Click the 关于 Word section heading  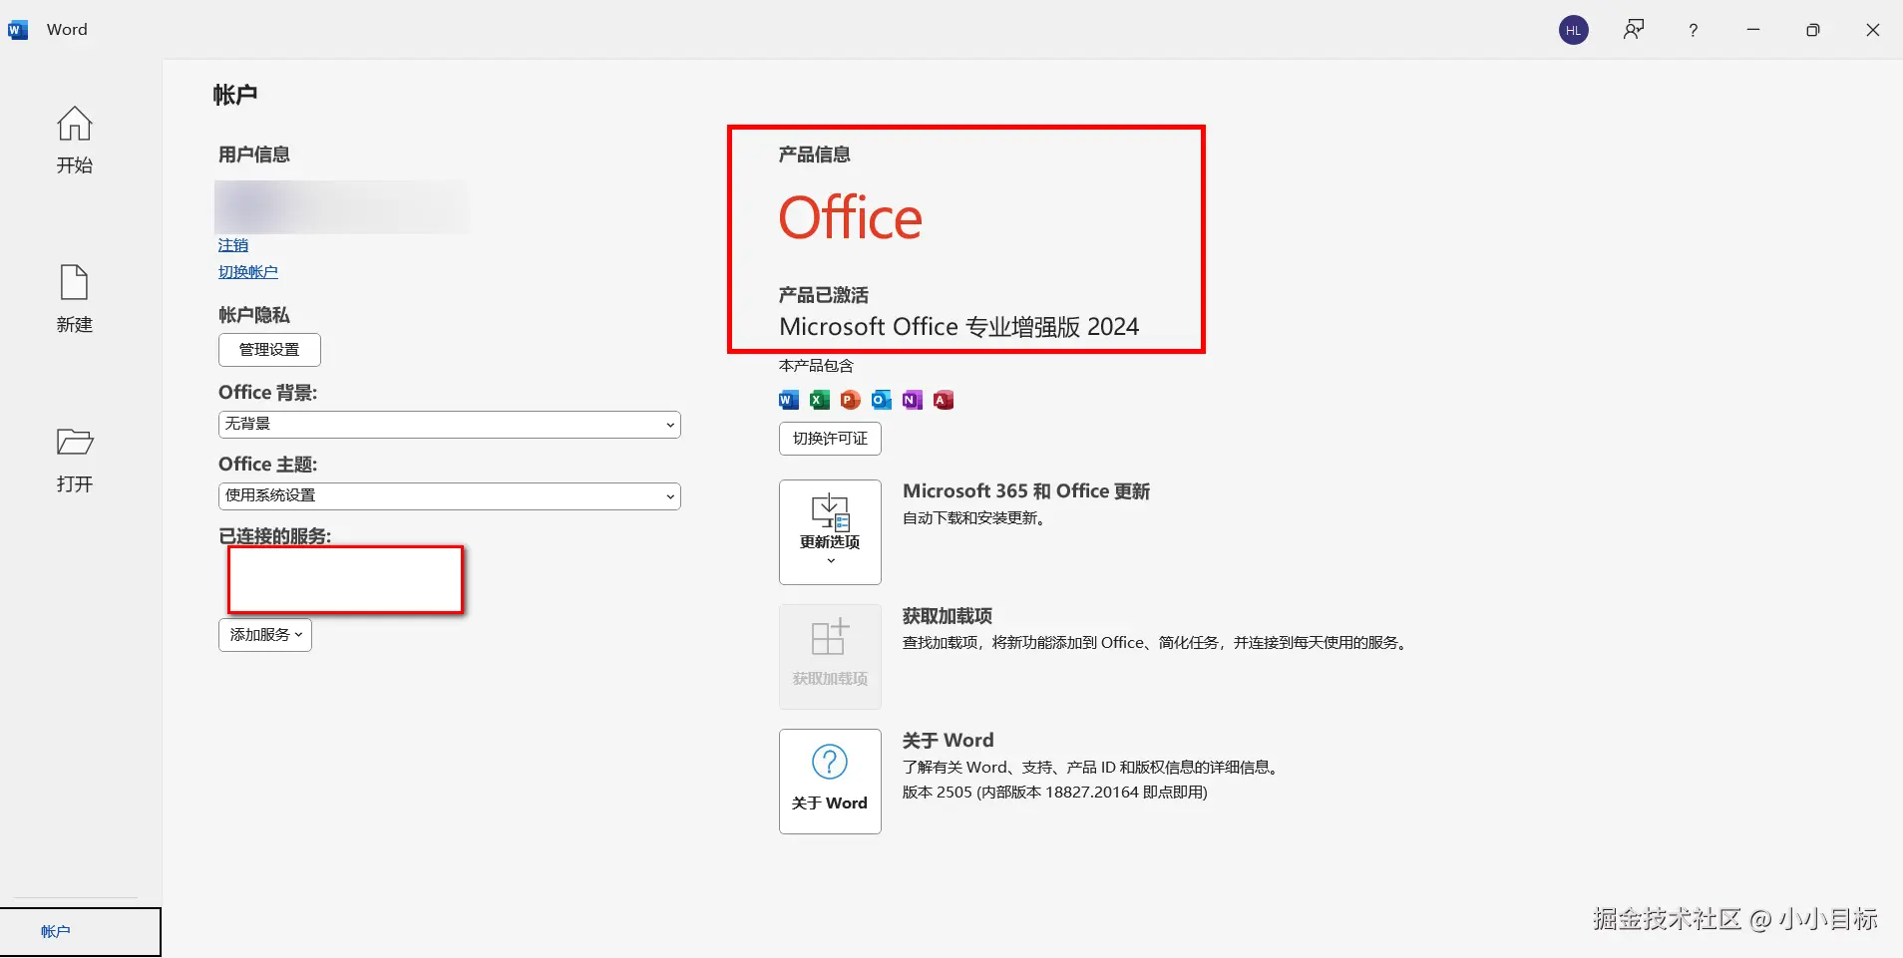pos(949,741)
